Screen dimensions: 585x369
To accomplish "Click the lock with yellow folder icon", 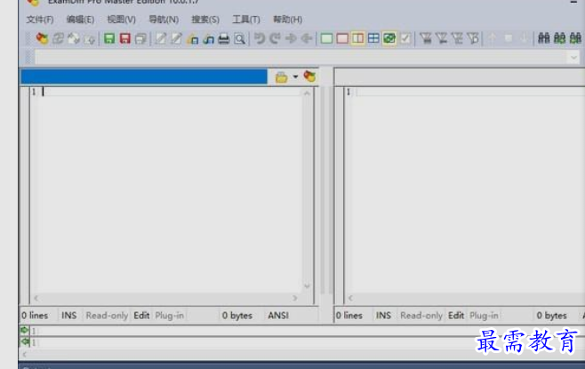I will [x=193, y=39].
